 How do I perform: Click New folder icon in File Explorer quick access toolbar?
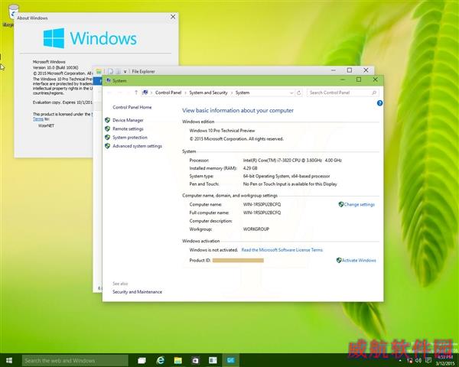click(118, 71)
